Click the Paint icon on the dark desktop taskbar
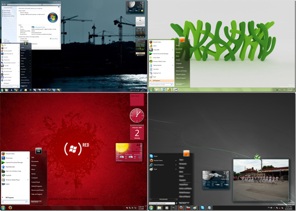The height and width of the screenshot is (211, 296). tap(195, 208)
